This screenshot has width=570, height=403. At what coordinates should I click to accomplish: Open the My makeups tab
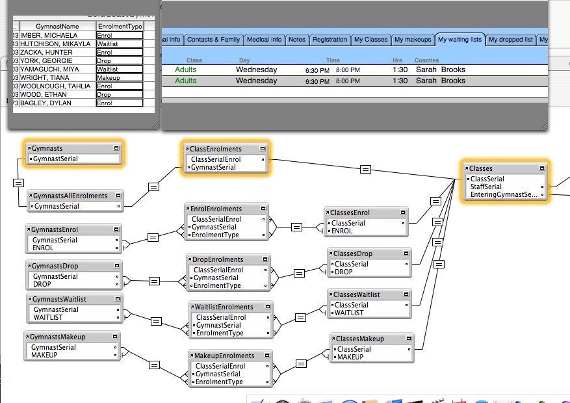click(413, 40)
